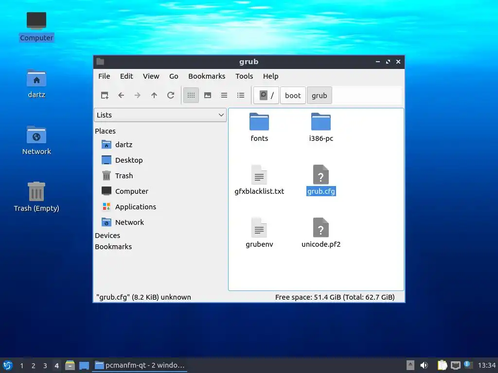Click the grub path segment

click(x=319, y=95)
